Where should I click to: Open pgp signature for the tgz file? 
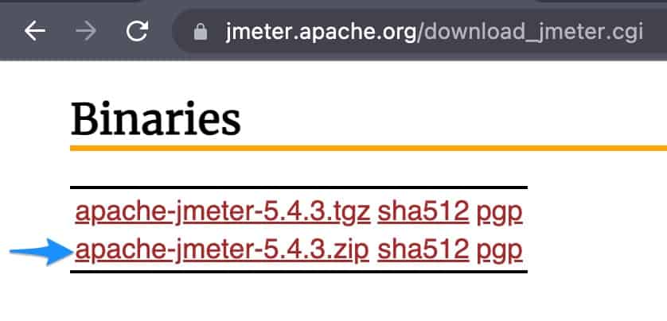[x=499, y=212]
